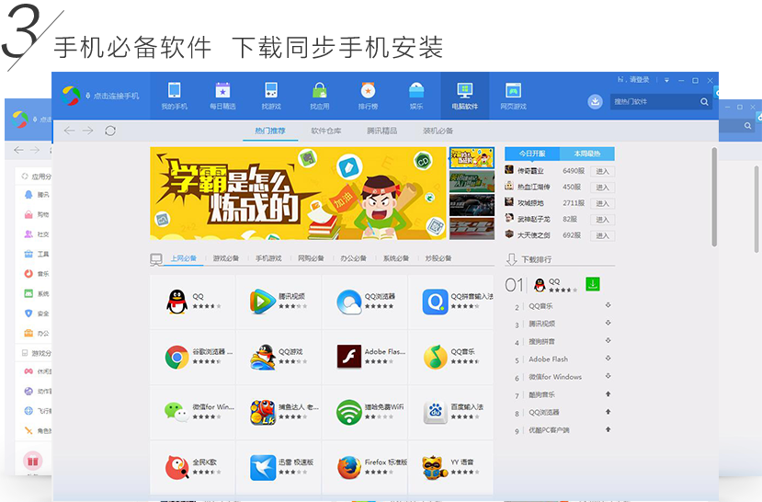The width and height of the screenshot is (762, 502).
Task: Select the 手机游戏 category tab
Action: coord(268,258)
